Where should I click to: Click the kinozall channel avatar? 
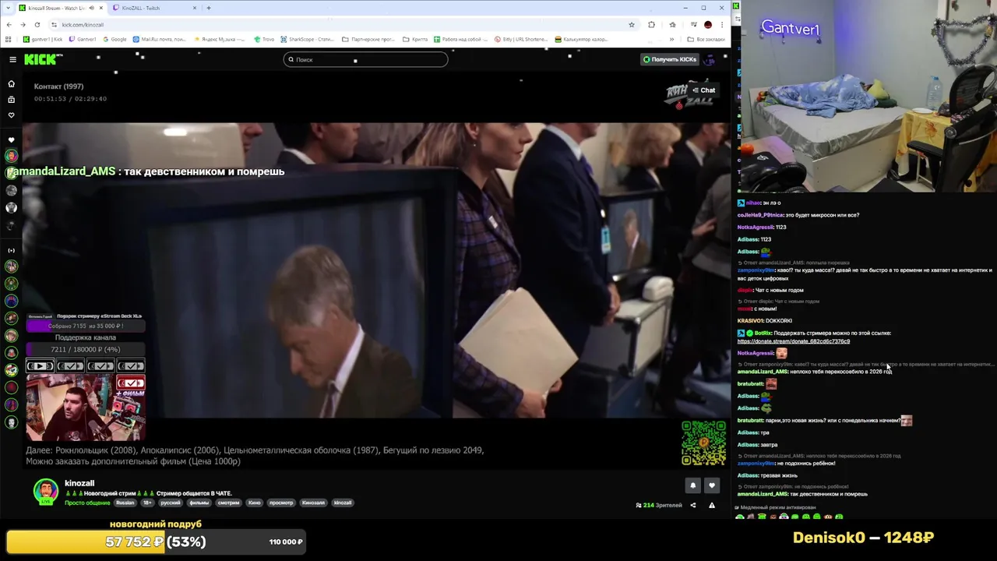pyautogui.click(x=46, y=491)
